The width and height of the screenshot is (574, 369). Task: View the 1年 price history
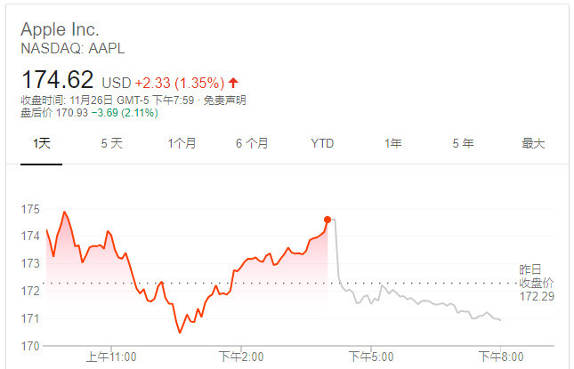pyautogui.click(x=392, y=143)
